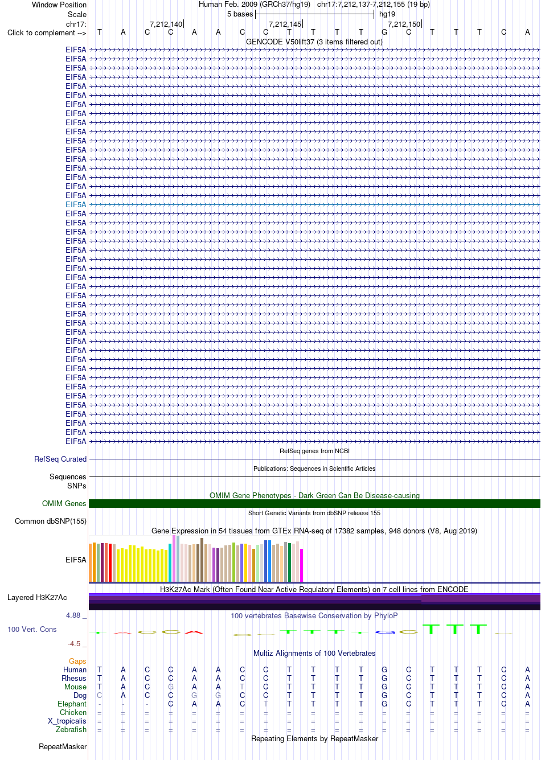Open the 'RepeatMasker' track label

point(63,746)
